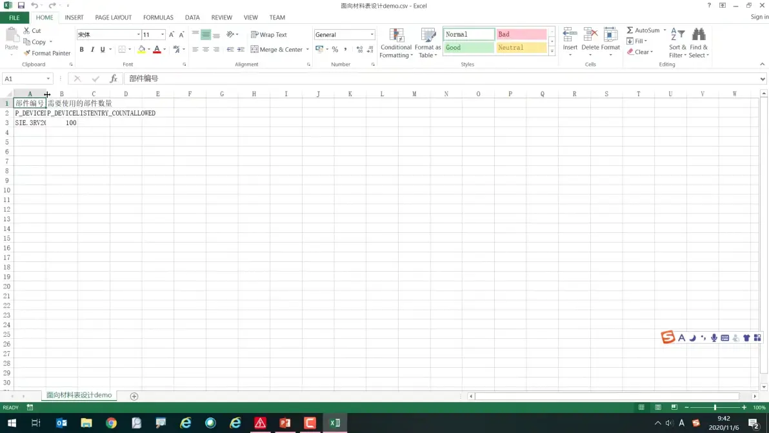Click the Fill Color bucket
Viewport: 769px width, 433px height.
(x=141, y=50)
